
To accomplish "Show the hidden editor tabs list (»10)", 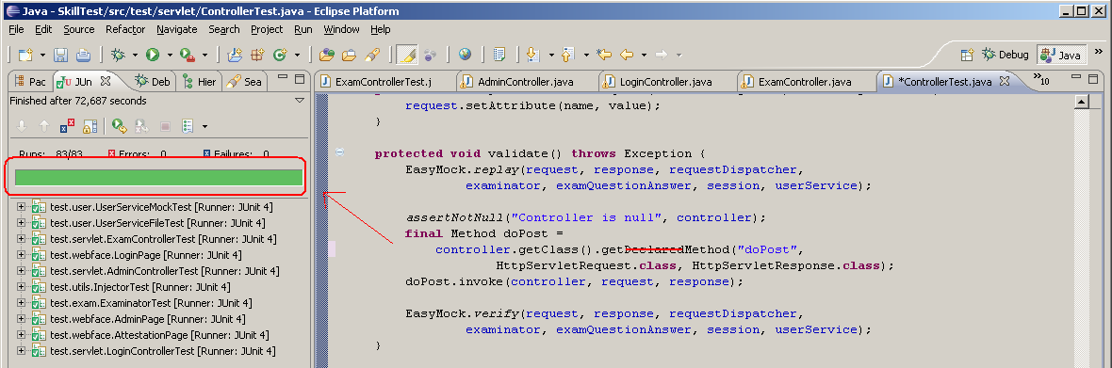I will 1041,79.
